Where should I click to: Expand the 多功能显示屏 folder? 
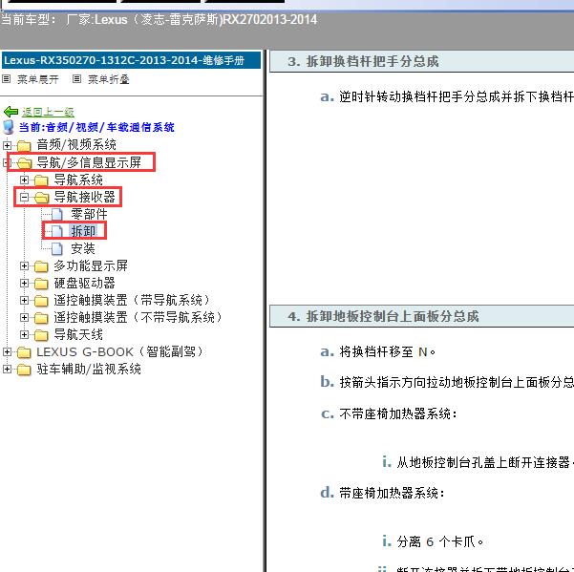pyautogui.click(x=24, y=265)
